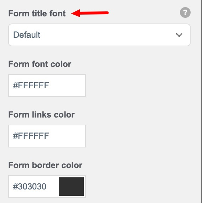
Task: Click the panel's right edge scrollbar
Action: coord(201,101)
